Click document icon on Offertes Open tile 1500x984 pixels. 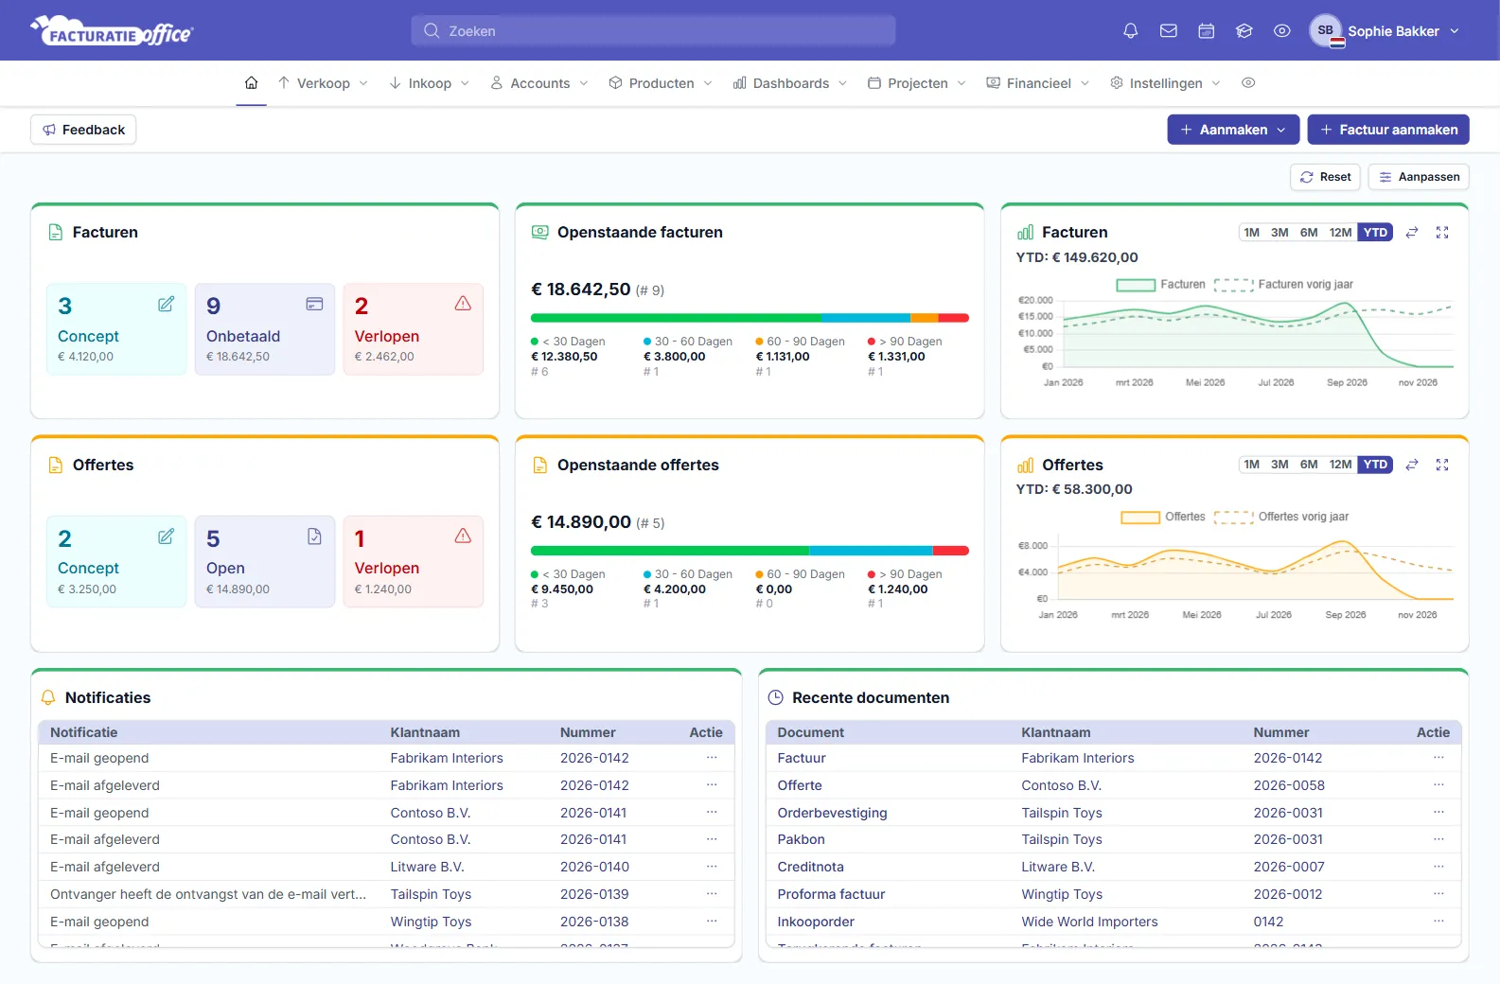point(314,536)
